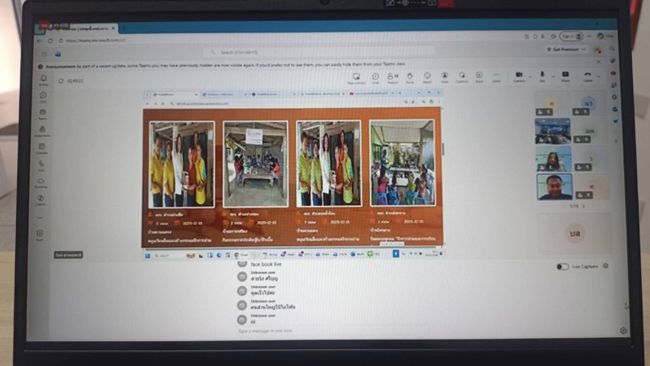The height and width of the screenshot is (366, 650).
Task: Open Assignments in the left sidebar
Action: click(x=42, y=131)
